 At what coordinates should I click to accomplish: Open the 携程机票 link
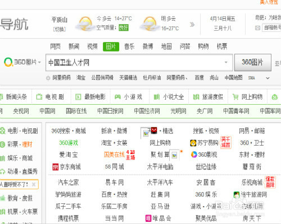tap(68, 218)
